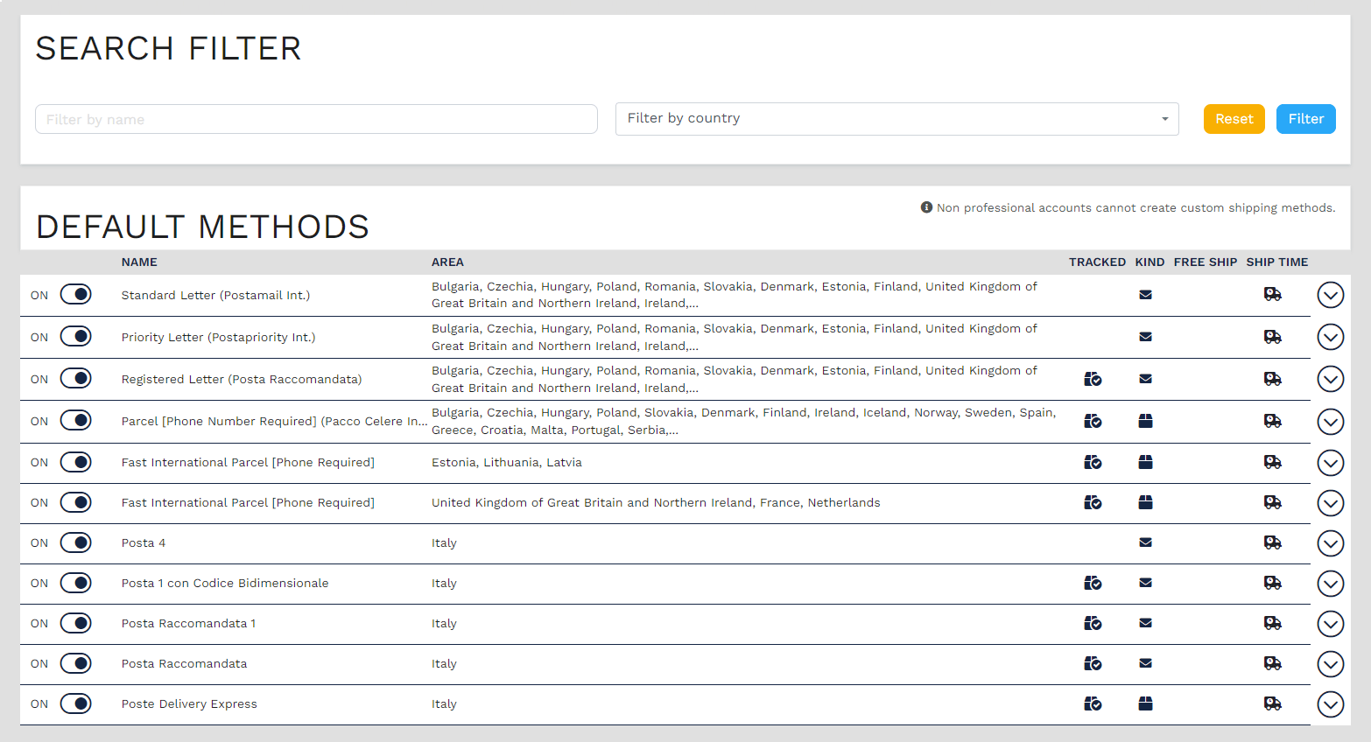The image size is (1371, 742).
Task: Expand the Posta 4 row details
Action: click(x=1331, y=543)
